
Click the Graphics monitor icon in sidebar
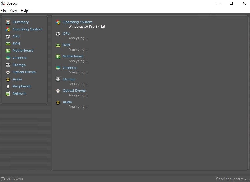pos(8,58)
